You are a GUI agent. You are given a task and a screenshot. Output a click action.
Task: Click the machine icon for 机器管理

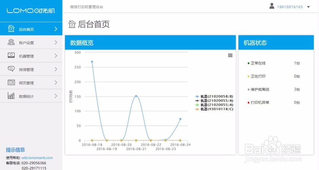pos(11,55)
